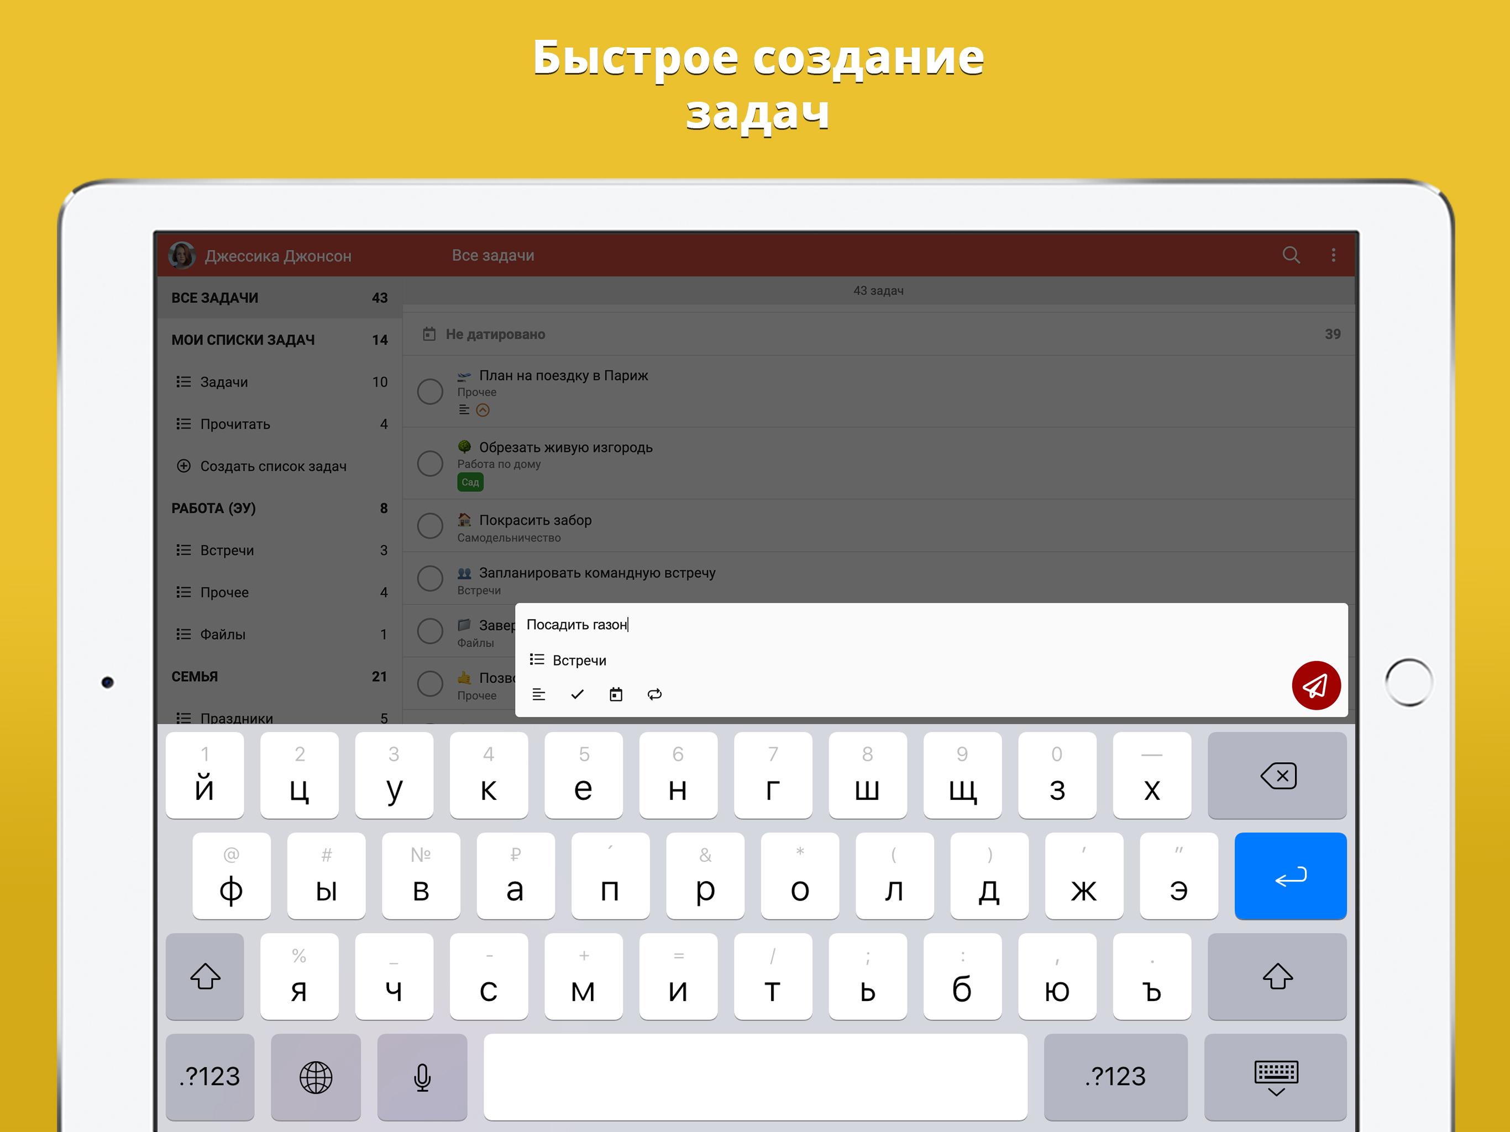Collapse the Не датировано section
This screenshot has width=1510, height=1132.
879,334
